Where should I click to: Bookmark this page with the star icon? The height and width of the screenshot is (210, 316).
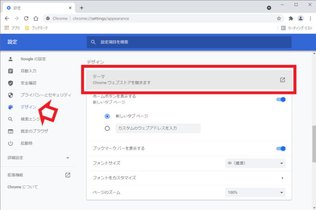coord(279,19)
